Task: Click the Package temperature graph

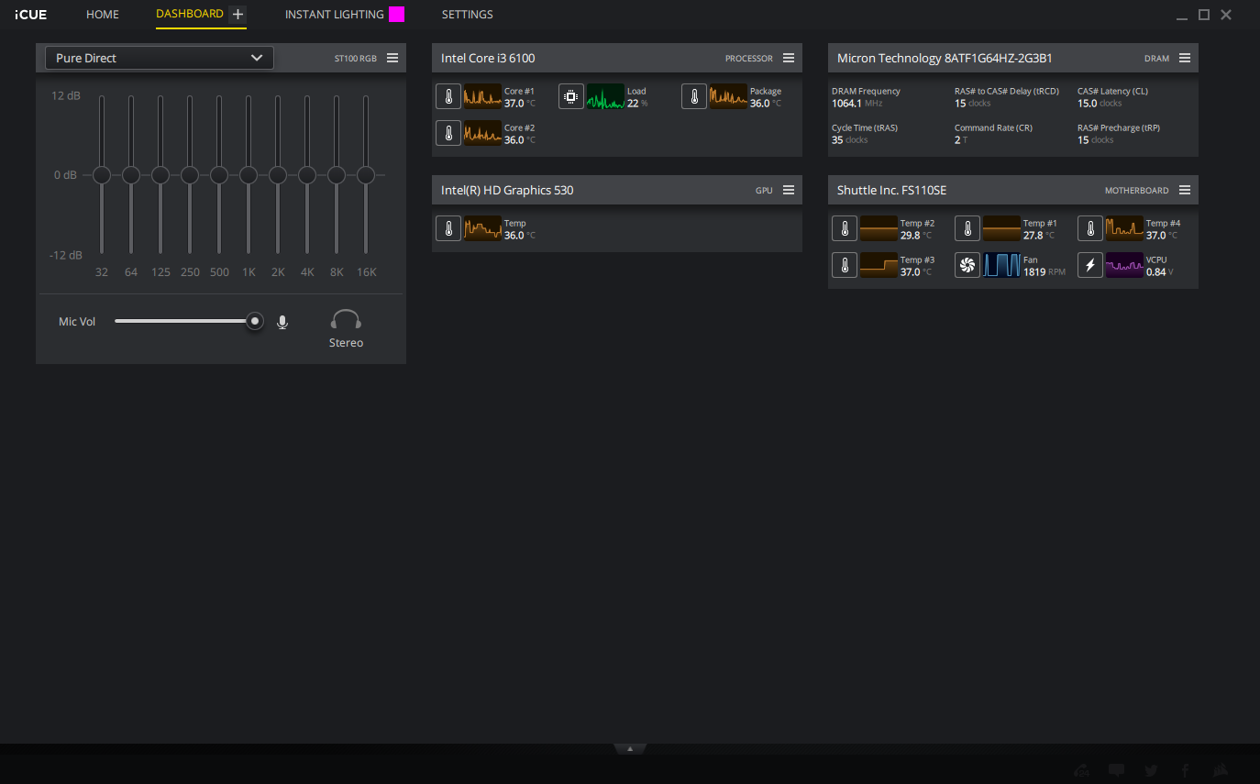Action: [x=728, y=96]
